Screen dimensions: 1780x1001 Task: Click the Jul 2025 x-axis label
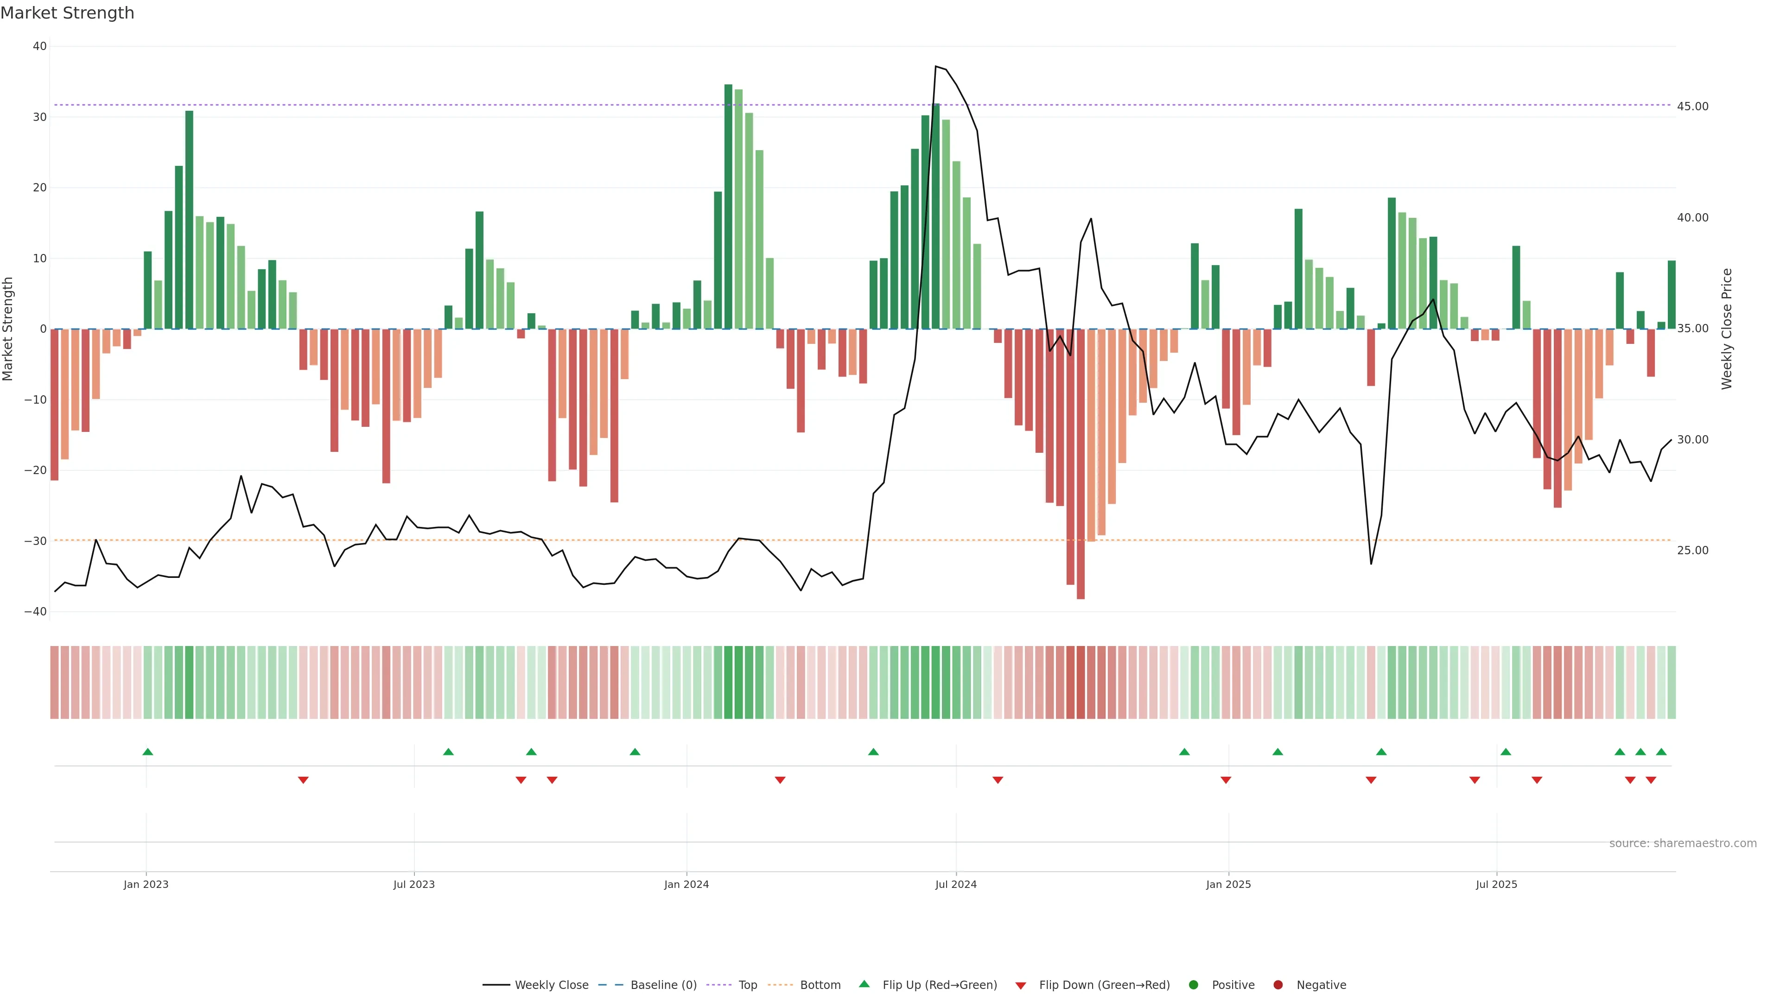pos(1496,884)
